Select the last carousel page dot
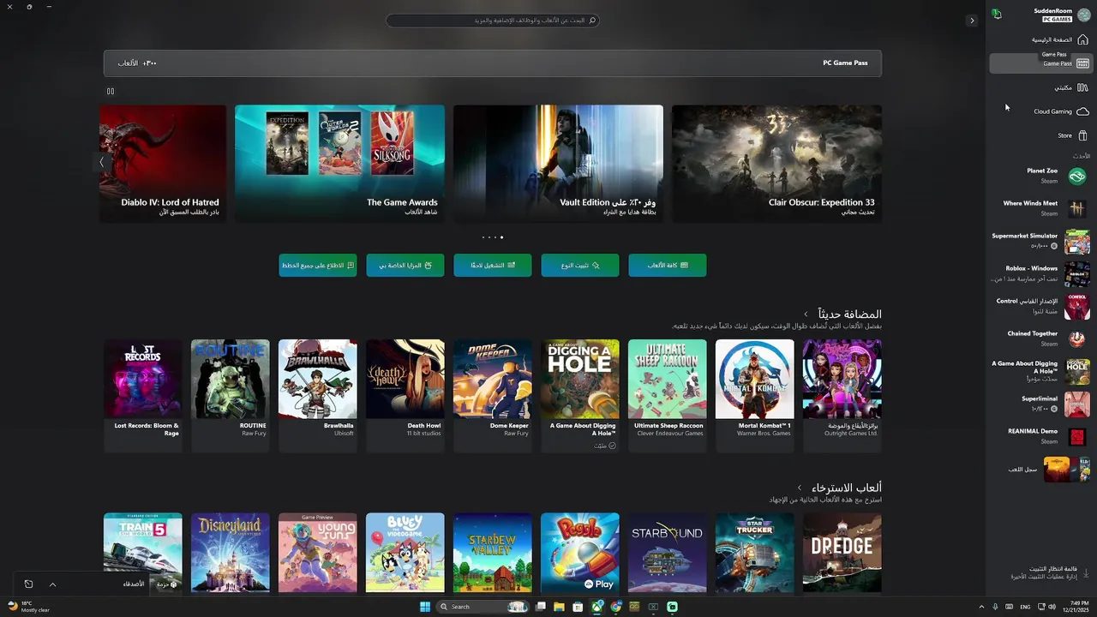Image resolution: width=1097 pixels, height=617 pixels. 501,237
